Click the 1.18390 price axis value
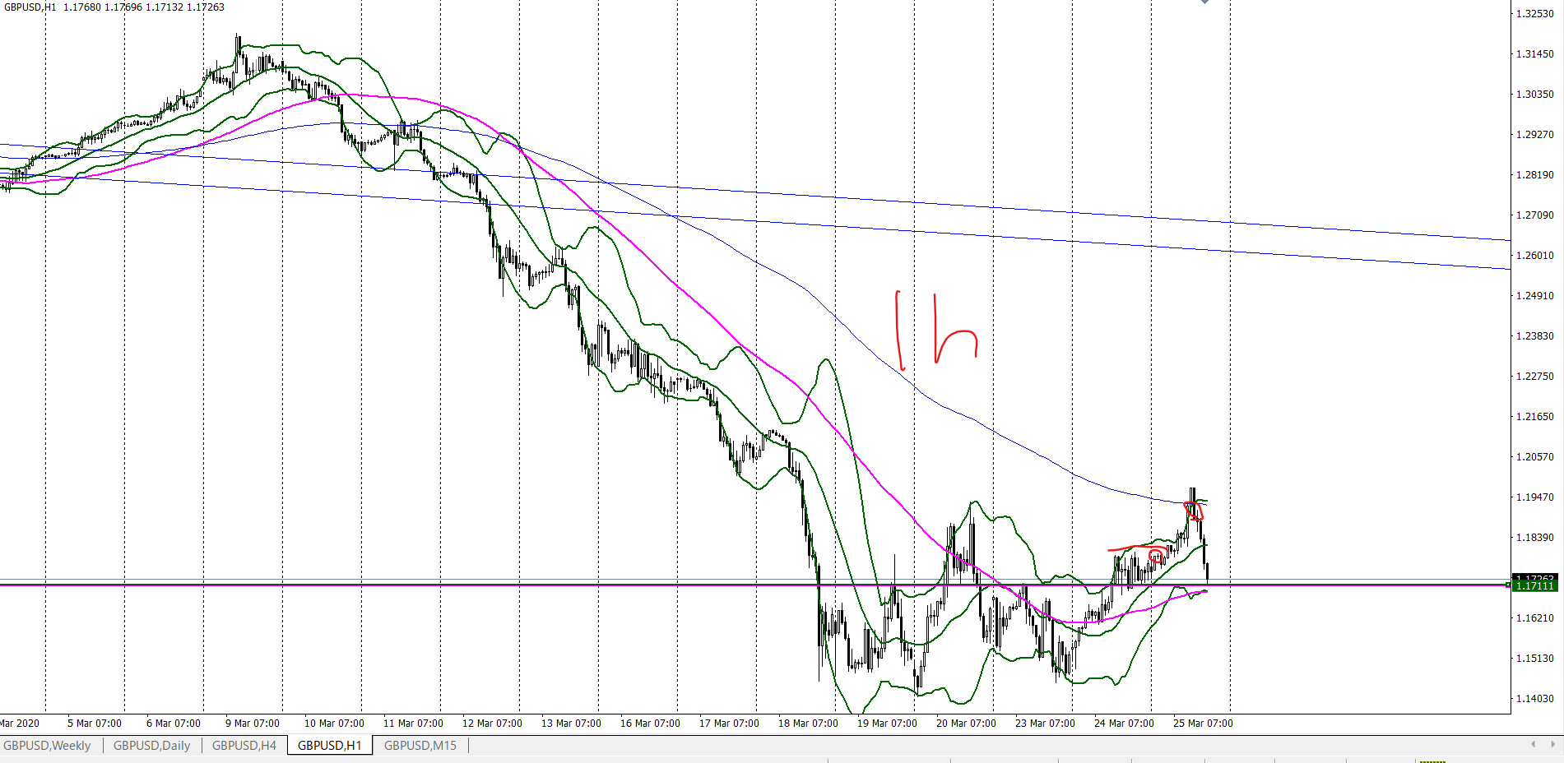This screenshot has width=1564, height=763. [1535, 538]
